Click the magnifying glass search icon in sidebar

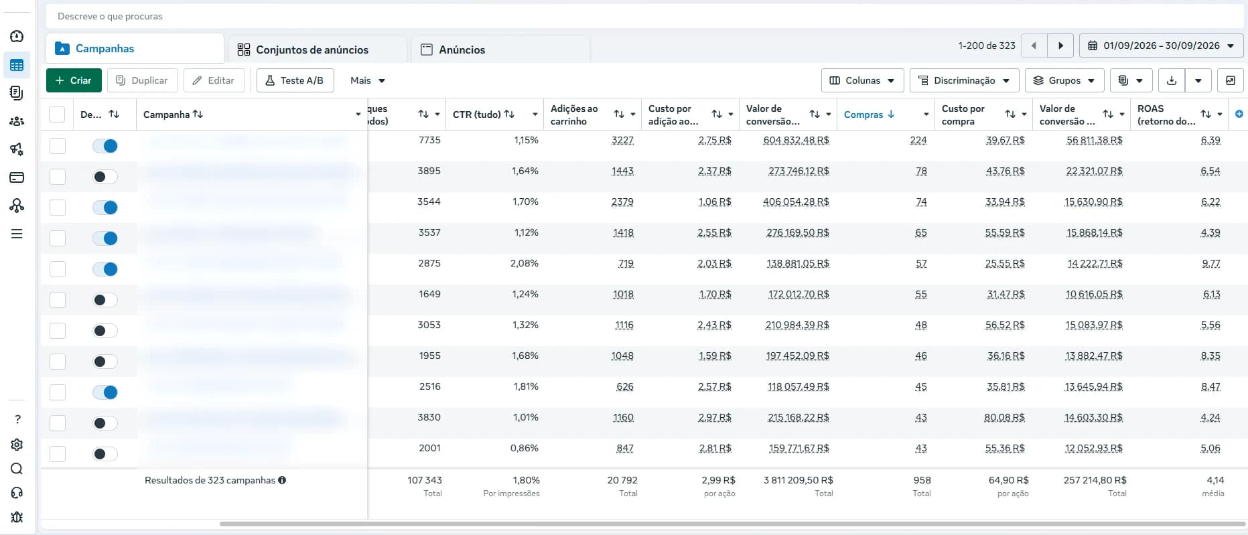pyautogui.click(x=17, y=469)
